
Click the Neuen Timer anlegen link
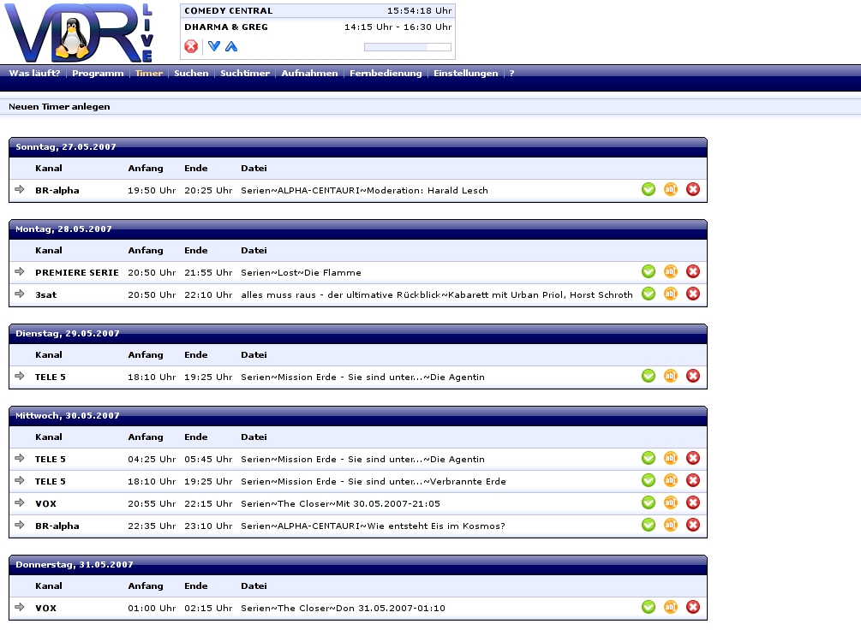click(59, 107)
